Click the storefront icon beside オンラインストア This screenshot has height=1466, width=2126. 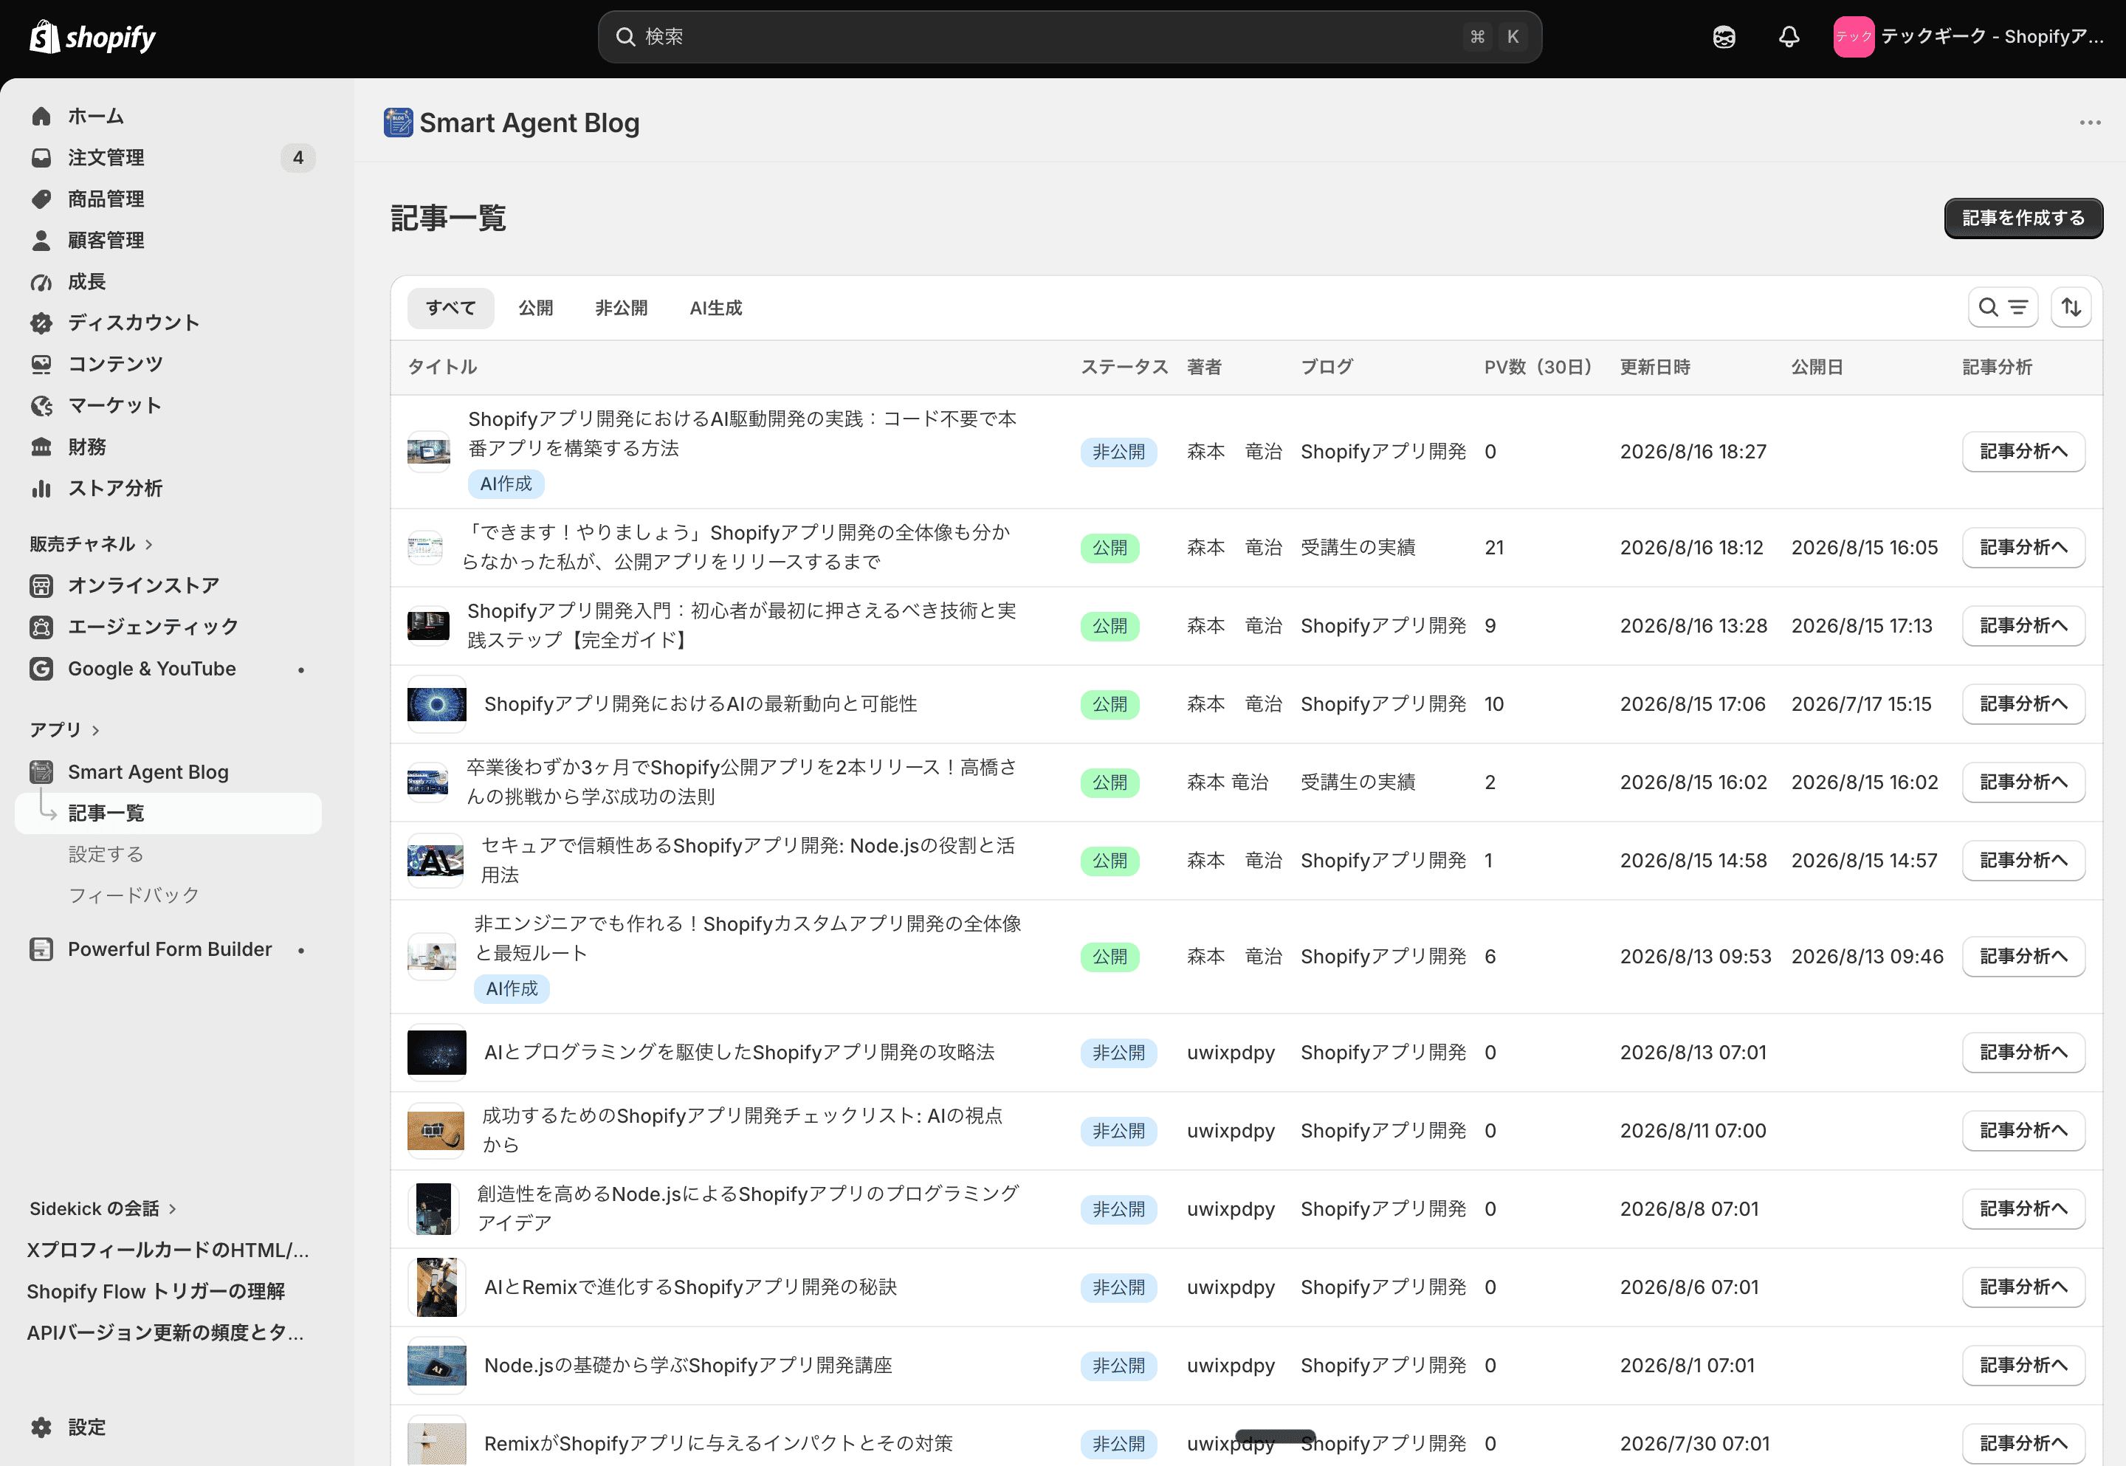[x=41, y=585]
